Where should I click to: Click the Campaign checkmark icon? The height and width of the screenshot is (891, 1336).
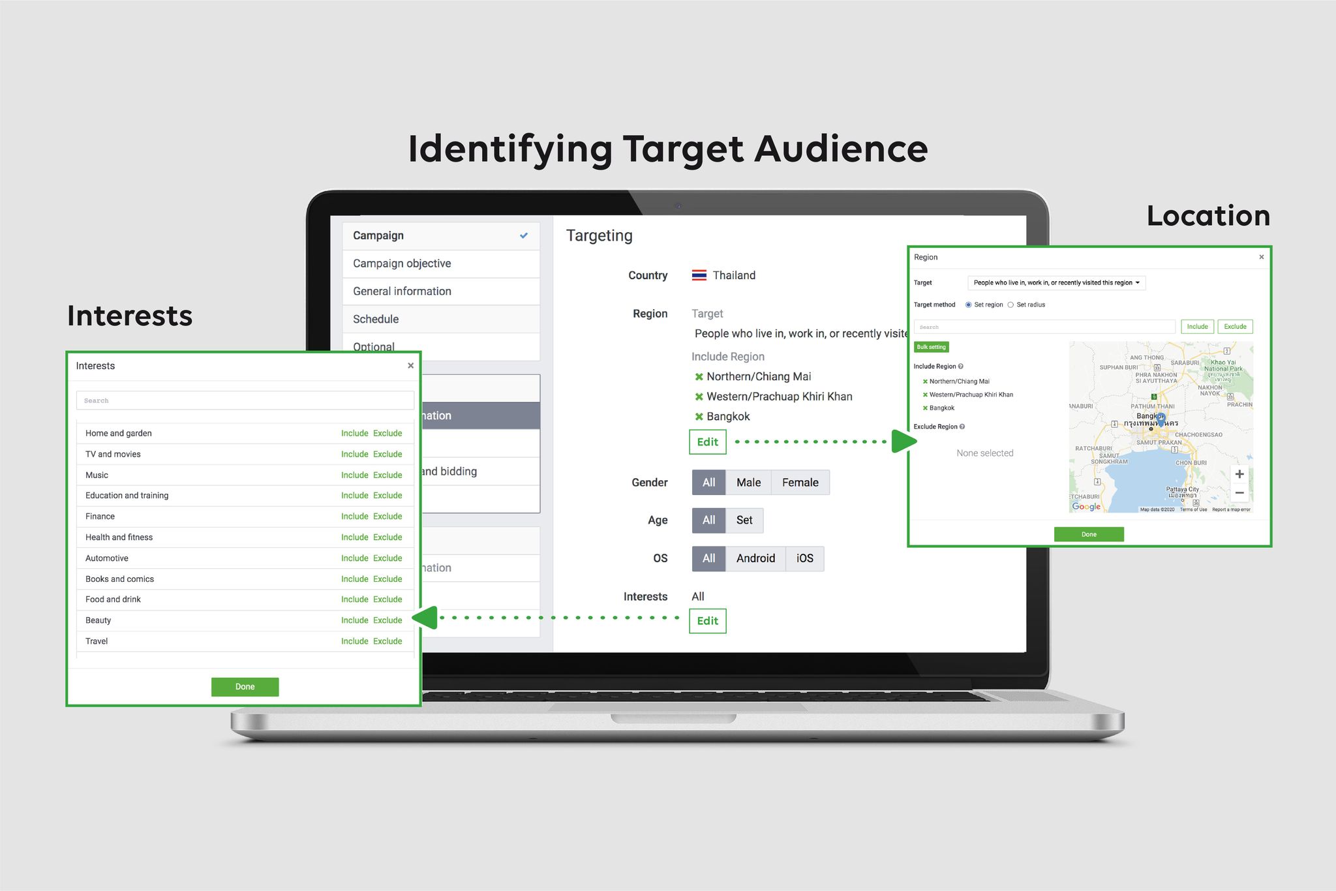click(524, 235)
